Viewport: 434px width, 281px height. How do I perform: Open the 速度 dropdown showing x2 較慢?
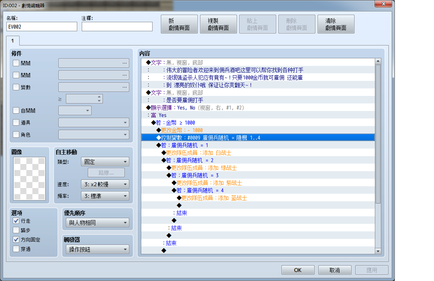[105, 184]
